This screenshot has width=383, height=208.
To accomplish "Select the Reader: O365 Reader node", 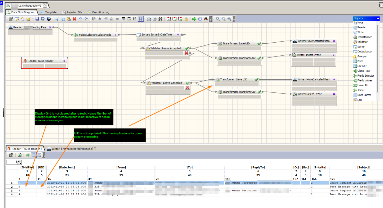I will coord(44,63).
